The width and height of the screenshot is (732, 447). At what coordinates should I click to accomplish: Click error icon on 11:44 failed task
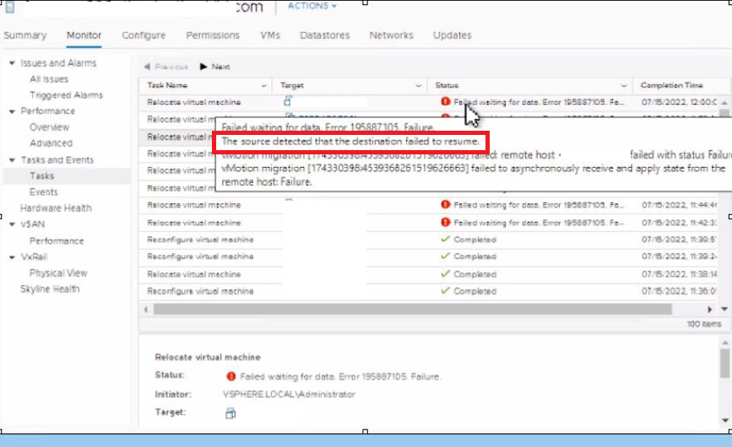click(445, 205)
